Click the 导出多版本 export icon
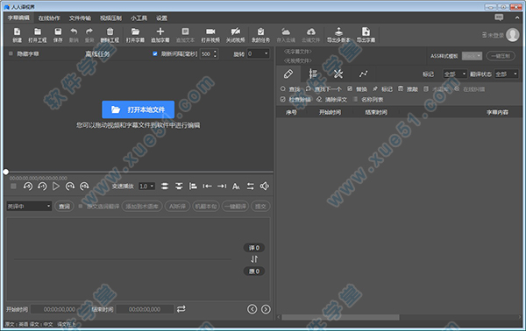The image size is (526, 331). point(338,32)
